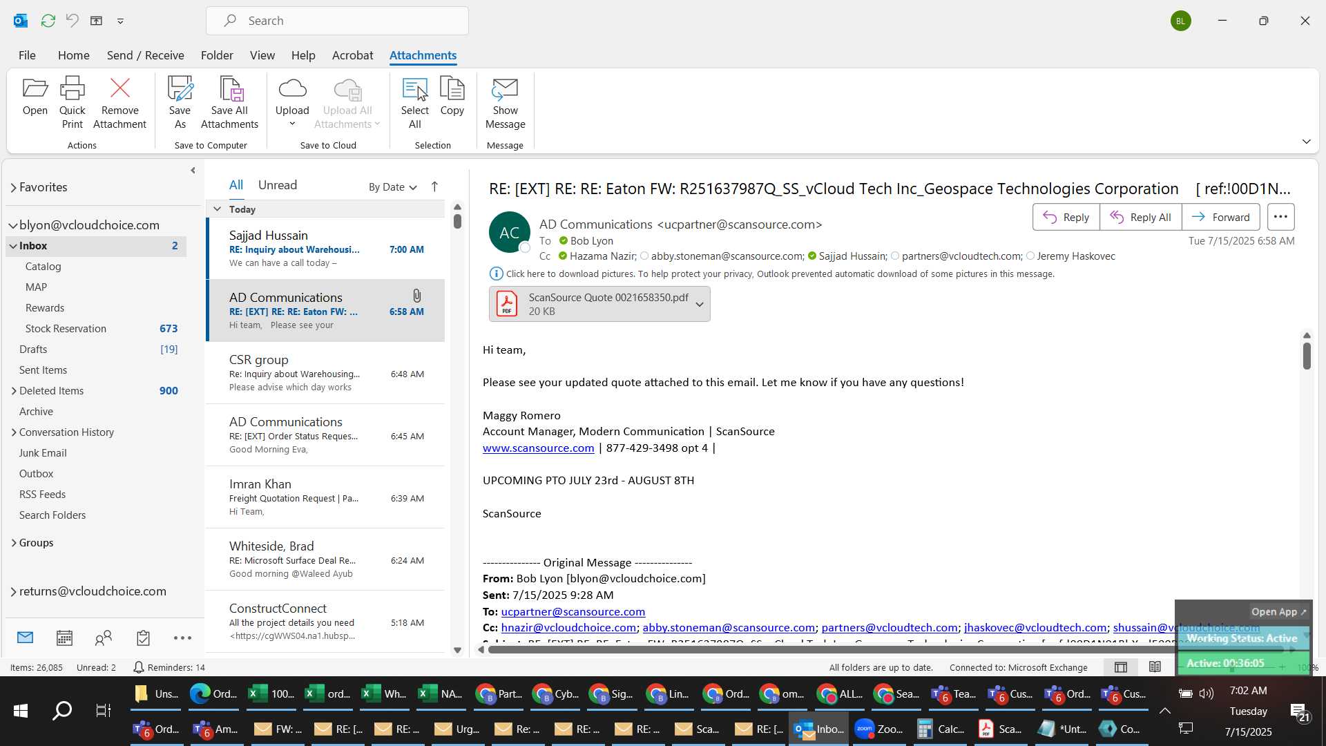Click the Search box
The image size is (1326, 746).
(x=337, y=21)
